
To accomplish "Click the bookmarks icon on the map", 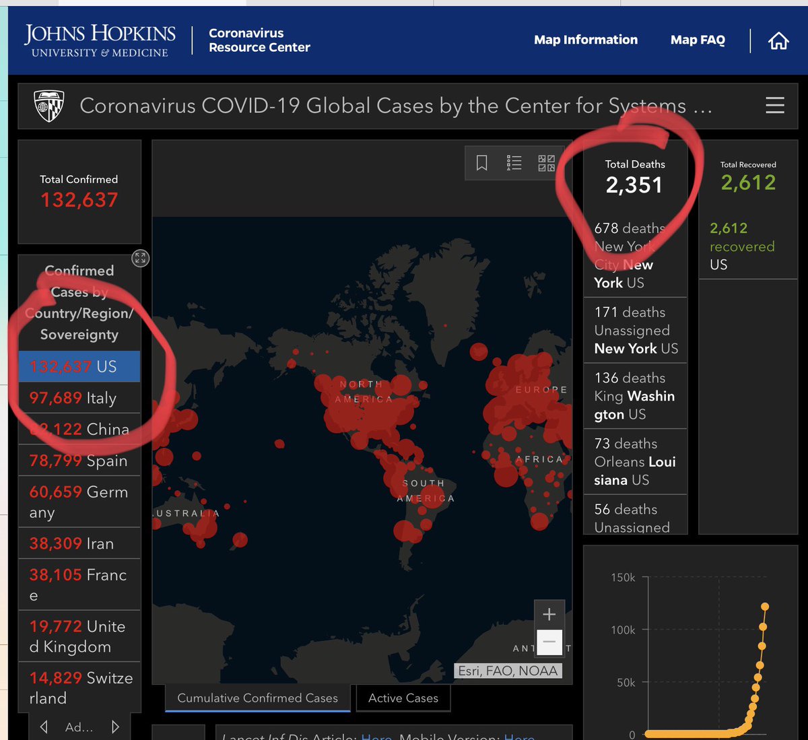I will [481, 162].
